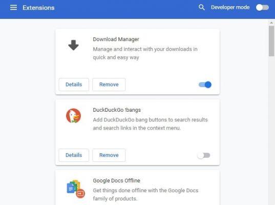Click the Download Manager name text
Viewport: 275px width, 205px height.
[x=116, y=39]
